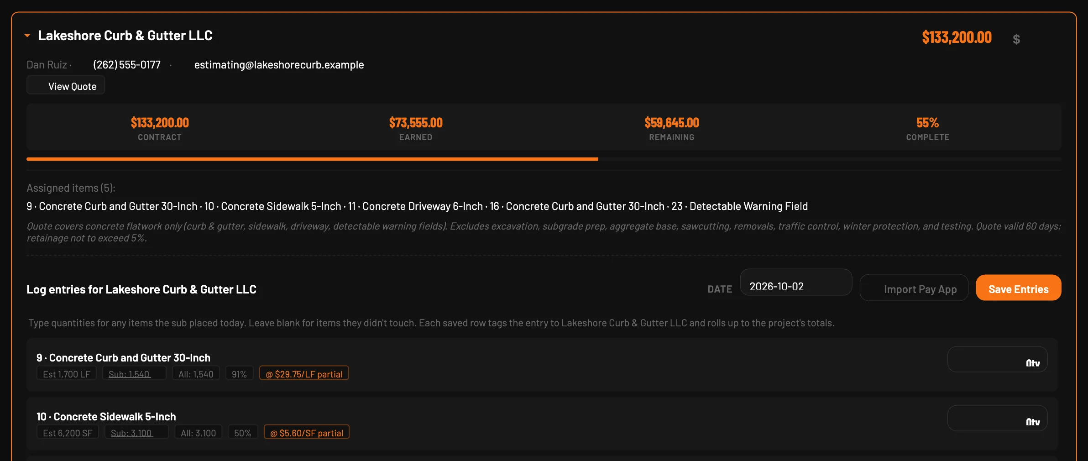This screenshot has height=461, width=1088.
Task: Click the Lakeshore Curb & Gutter LLC title
Action: point(125,36)
